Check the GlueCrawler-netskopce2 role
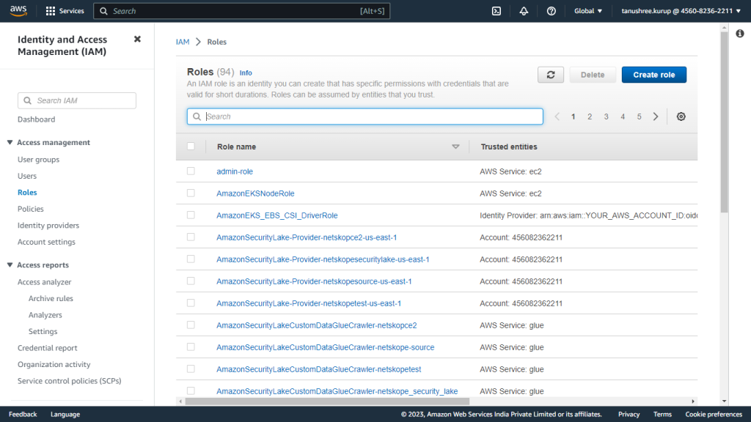Screen dimensions: 751x422 [x=191, y=325]
